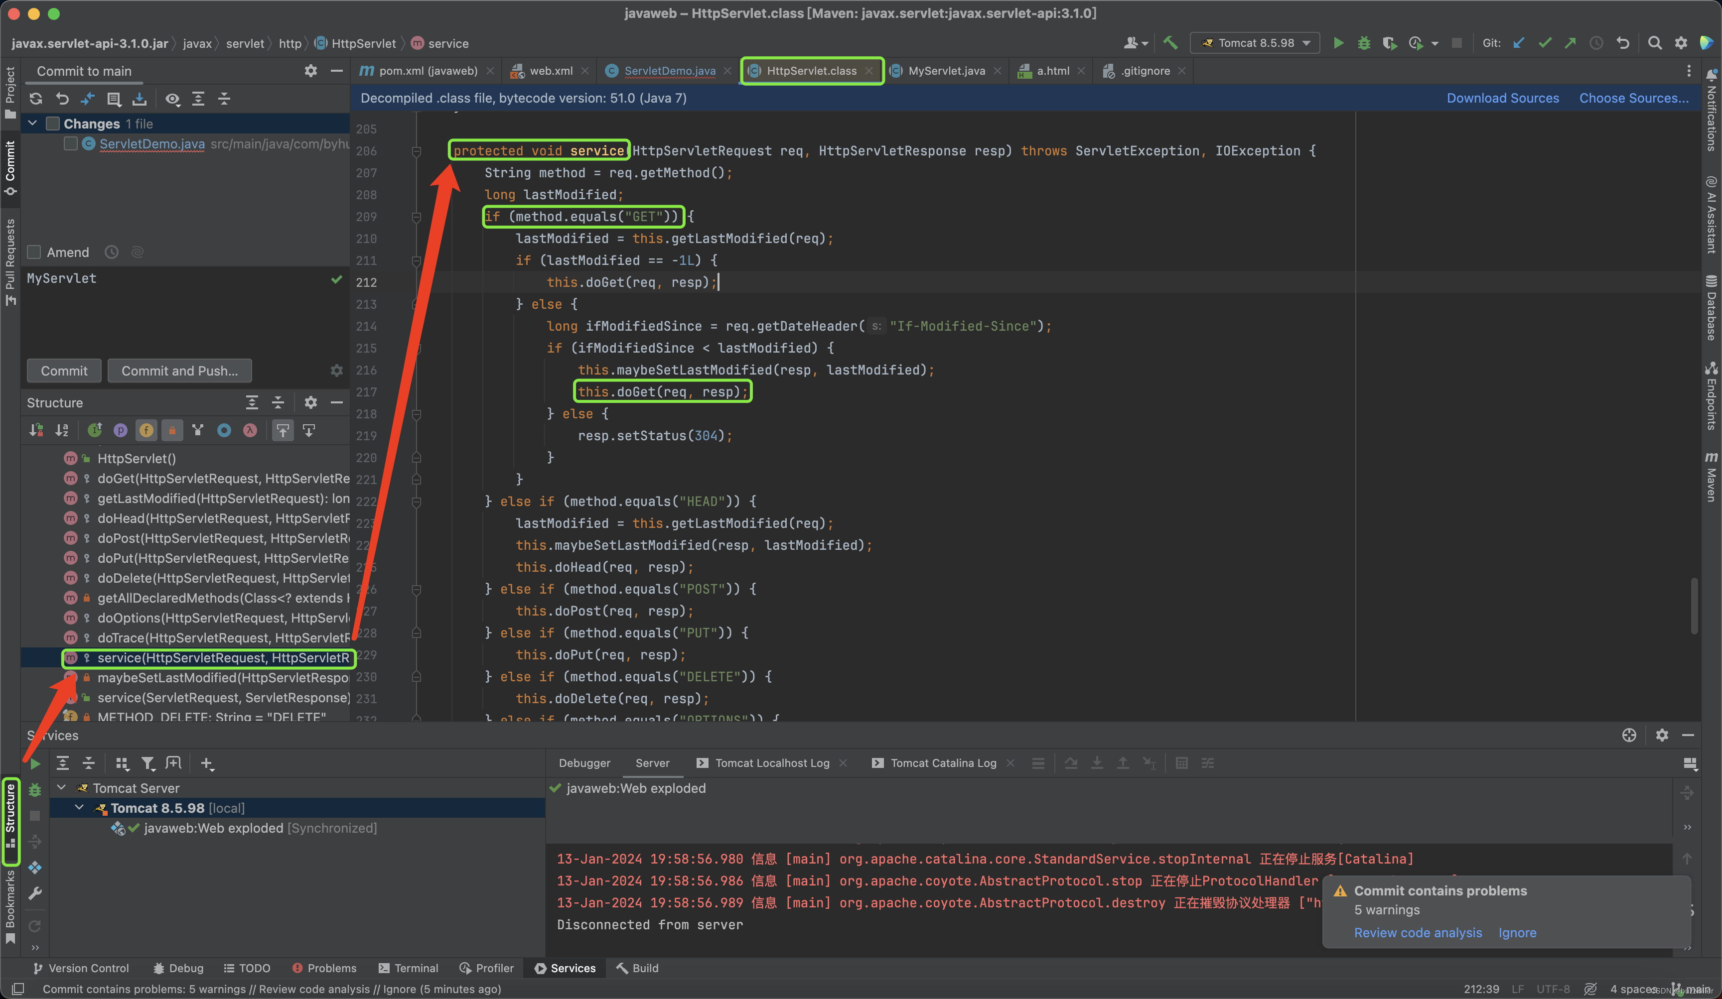Enable the Amend checkbox
The image size is (1722, 999).
[34, 252]
